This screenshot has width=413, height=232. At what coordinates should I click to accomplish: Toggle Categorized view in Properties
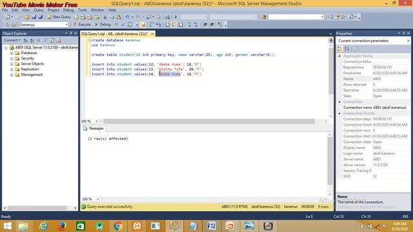(340, 49)
